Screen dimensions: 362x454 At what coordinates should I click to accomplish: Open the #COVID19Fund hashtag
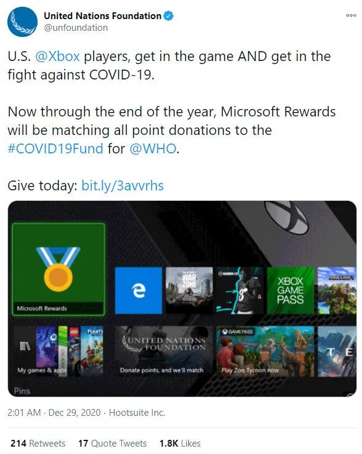pos(55,148)
